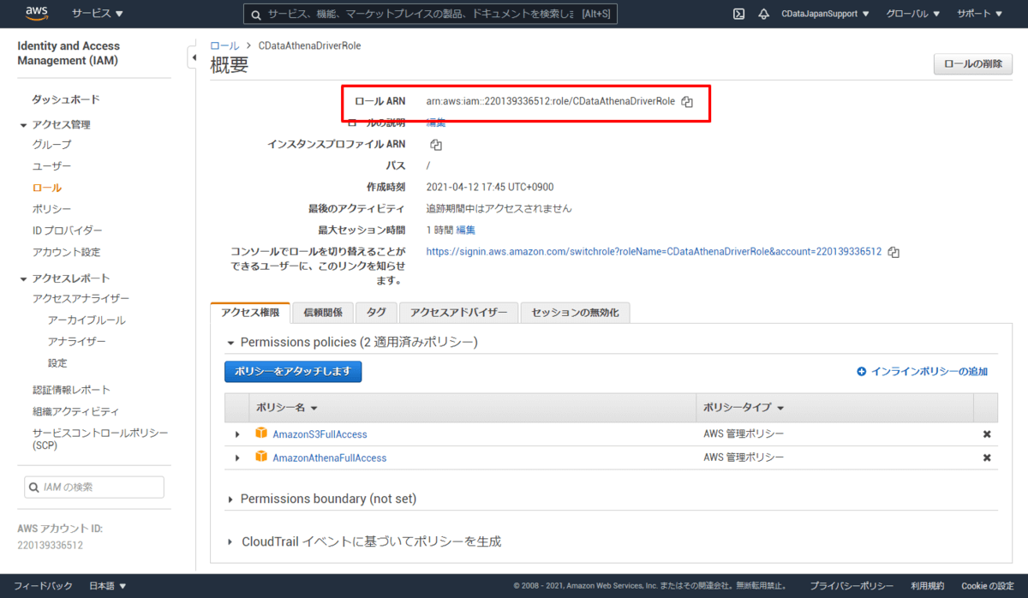Screen dimensions: 1028x598
Task: Copy the instance profile ARN
Action: (x=436, y=145)
